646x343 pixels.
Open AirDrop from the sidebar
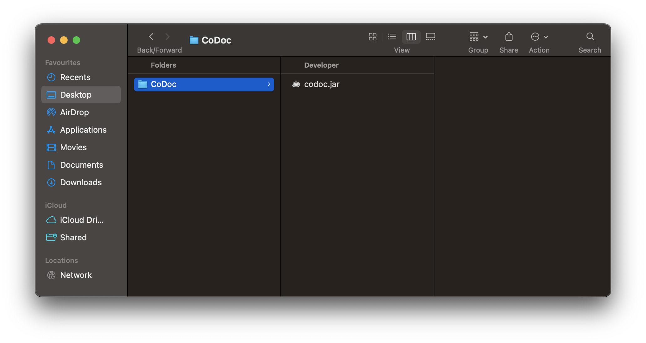click(x=81, y=112)
